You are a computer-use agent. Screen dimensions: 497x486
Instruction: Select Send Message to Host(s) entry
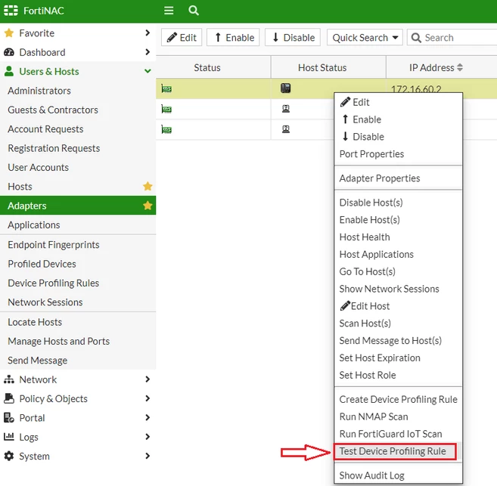click(x=398, y=340)
